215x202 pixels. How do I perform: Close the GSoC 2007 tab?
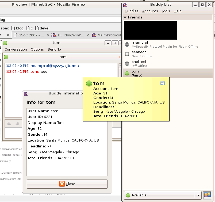point(48,35)
